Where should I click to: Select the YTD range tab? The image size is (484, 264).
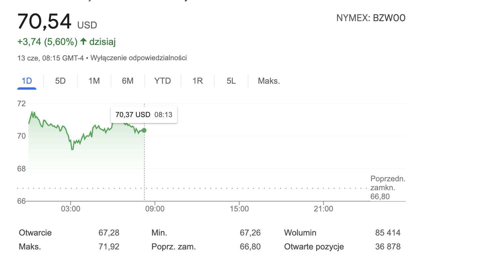(163, 81)
